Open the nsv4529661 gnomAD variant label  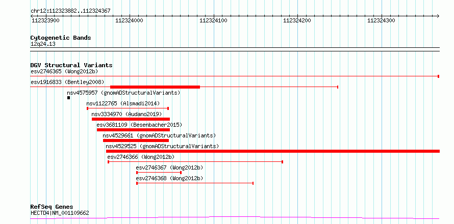[159, 135]
